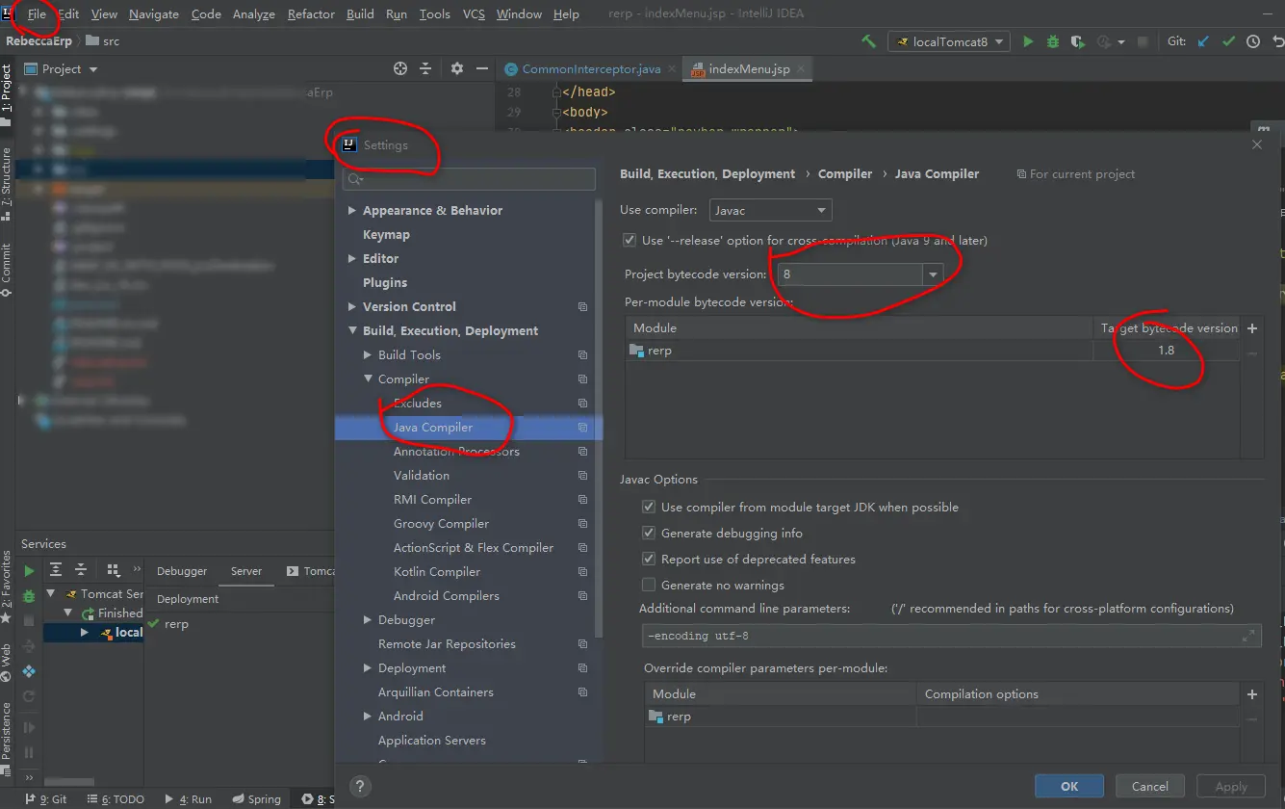1285x809 pixels.
Task: Close the indexMenu.jsp editor tab
Action: pos(801,69)
